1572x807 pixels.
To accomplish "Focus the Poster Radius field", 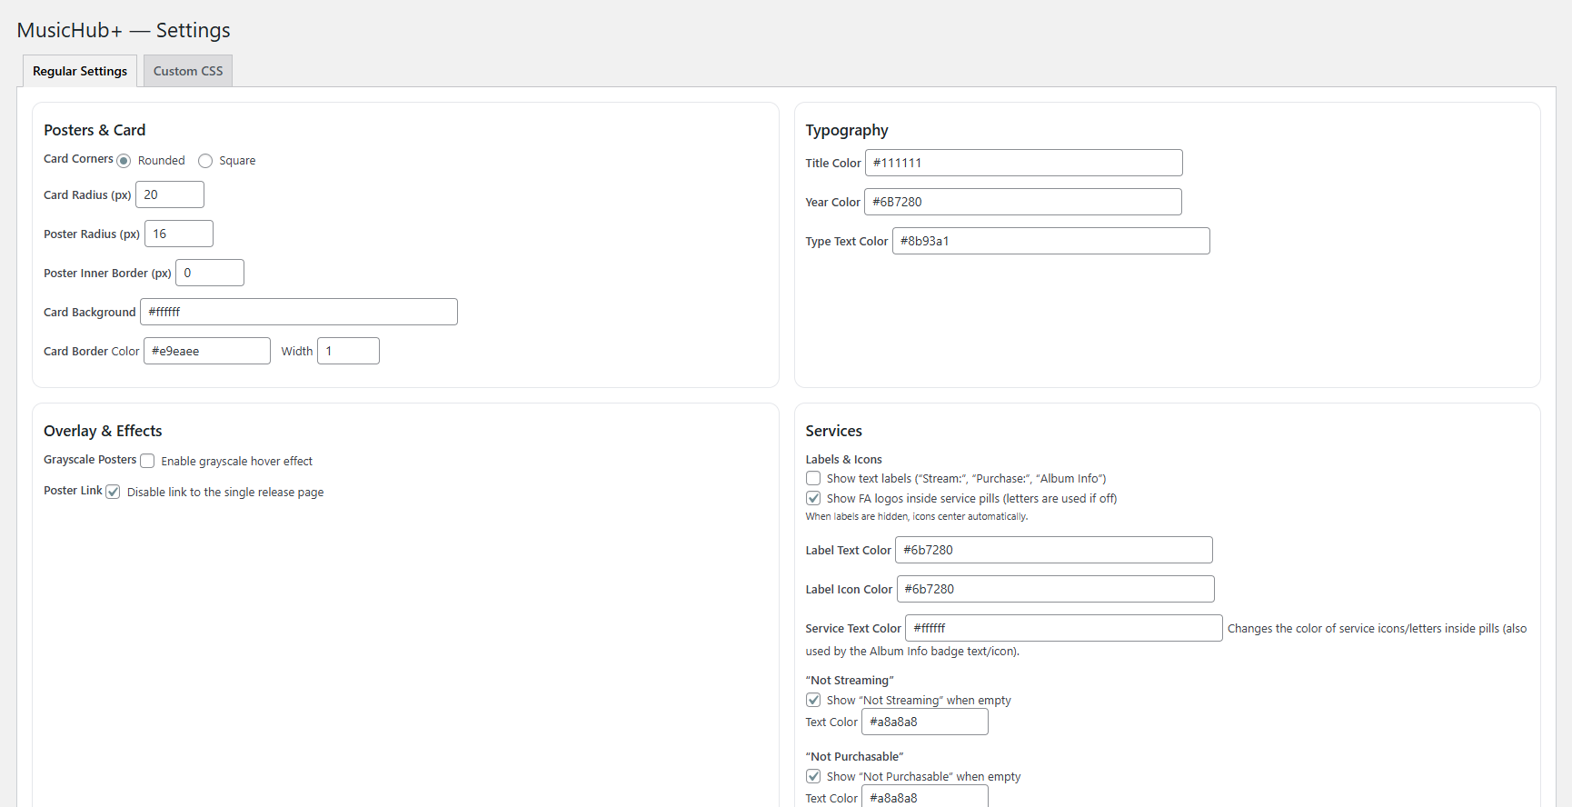I will click(179, 234).
